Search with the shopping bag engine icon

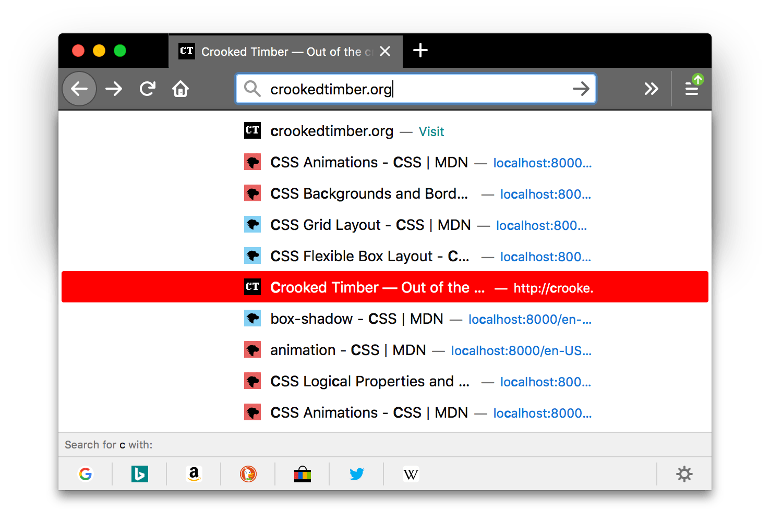[303, 474]
